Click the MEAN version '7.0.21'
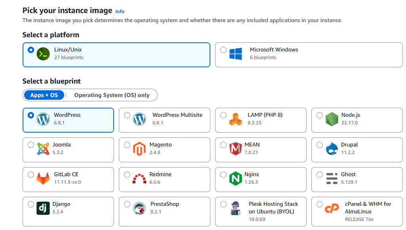The width and height of the screenshot is (406, 230). (x=251, y=152)
